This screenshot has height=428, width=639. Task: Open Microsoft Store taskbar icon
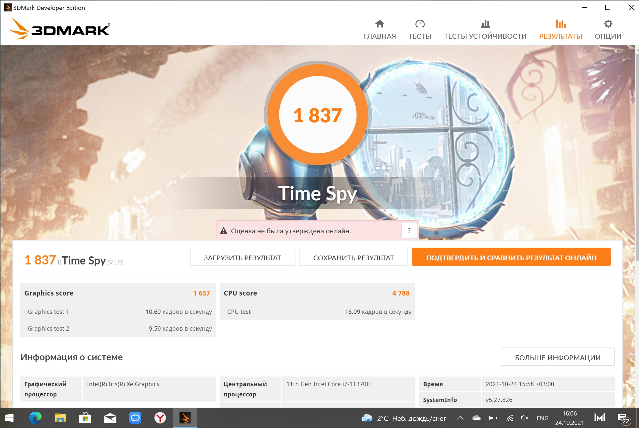(85, 418)
